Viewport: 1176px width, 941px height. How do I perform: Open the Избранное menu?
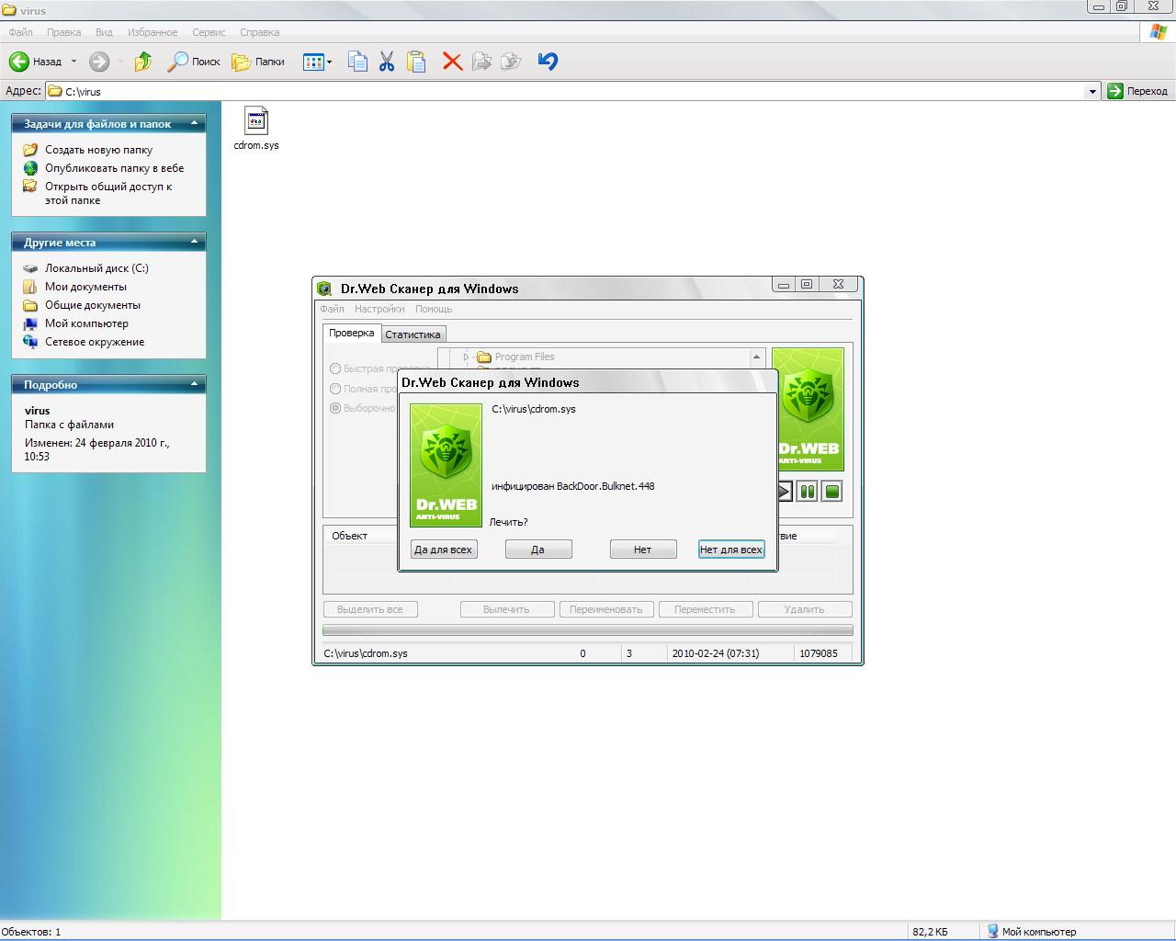153,32
